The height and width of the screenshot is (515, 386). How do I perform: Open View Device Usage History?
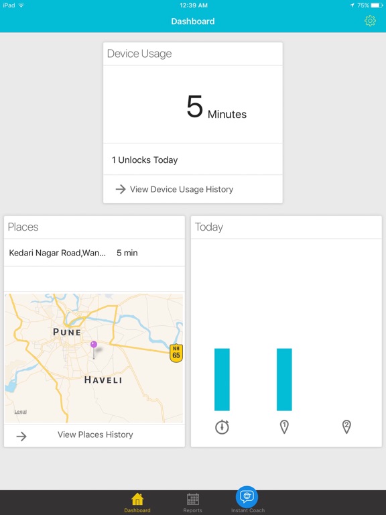182,189
